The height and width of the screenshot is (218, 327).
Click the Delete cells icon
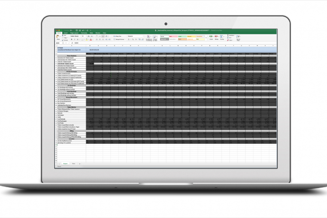pyautogui.click(x=216, y=36)
